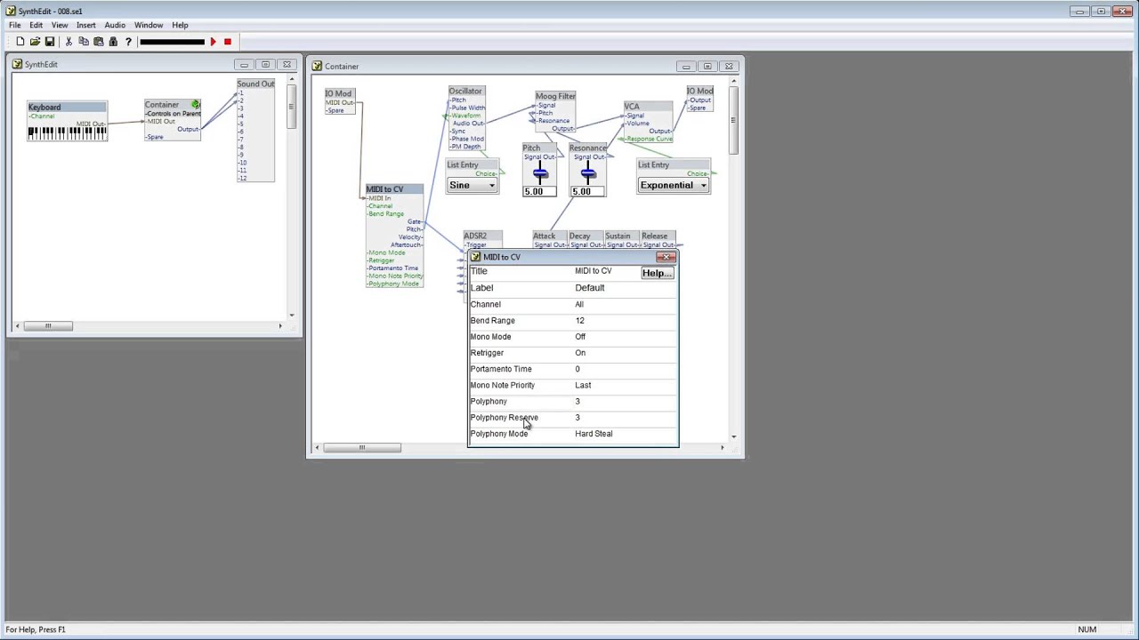Select the Moog Filter module header
Screen dimensions: 1139x640
[x=555, y=96]
